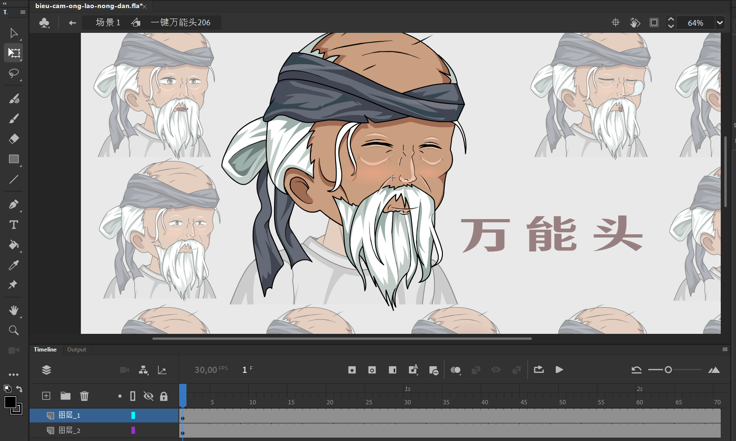Viewport: 736px width, 441px height.
Task: Play the timeline animation
Action: coord(559,370)
